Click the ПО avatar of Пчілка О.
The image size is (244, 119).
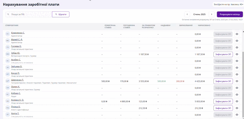pyautogui.click(x=8, y=108)
